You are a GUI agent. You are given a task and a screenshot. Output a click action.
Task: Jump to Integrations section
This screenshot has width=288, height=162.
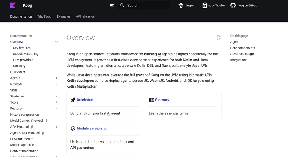point(239,60)
